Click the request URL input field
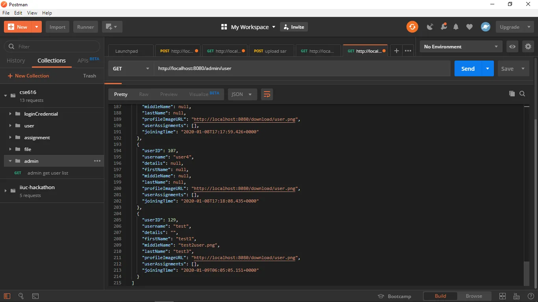 click(301, 68)
